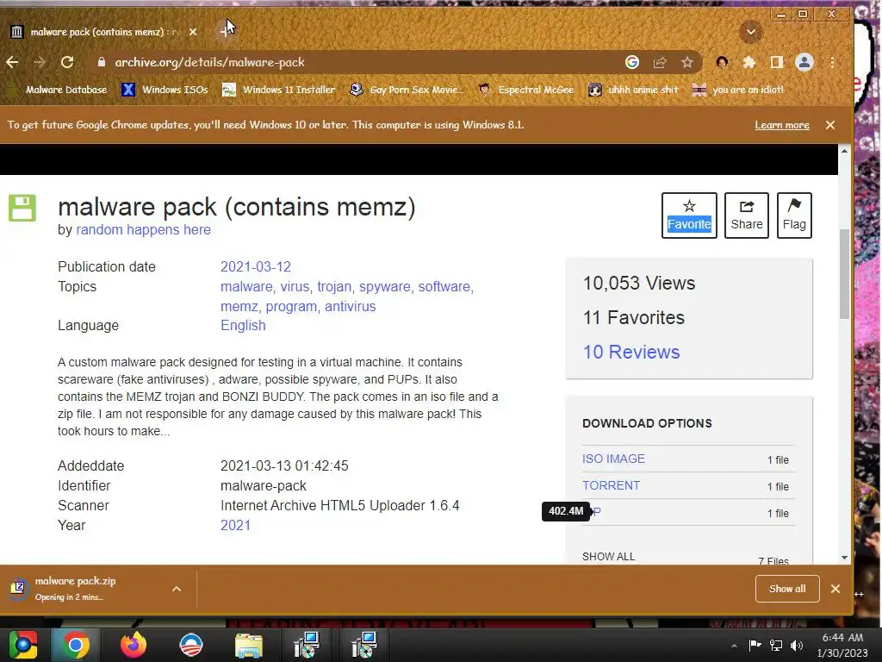Screen dimensions: 882x662
Task: Click the first installer taskbar icon after File Explorer
Action: pos(307,645)
